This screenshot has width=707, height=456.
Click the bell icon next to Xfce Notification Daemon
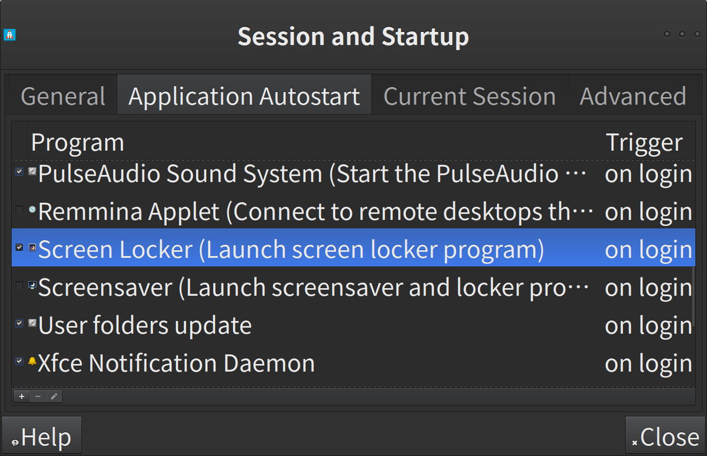[x=32, y=360]
